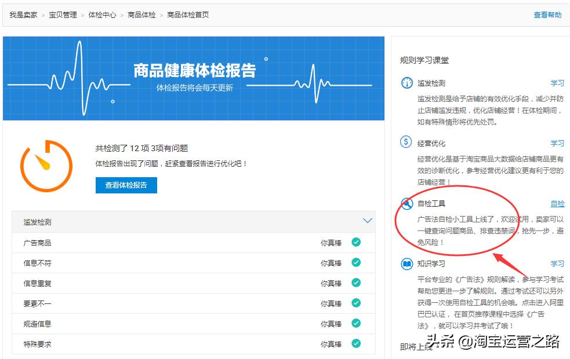The image size is (570, 359).
Task: Open the 知识学习 book icon
Action: [408, 263]
